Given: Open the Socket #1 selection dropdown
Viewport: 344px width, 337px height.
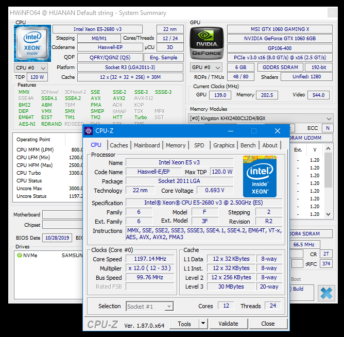Looking at the screenshot, I should 150,306.
